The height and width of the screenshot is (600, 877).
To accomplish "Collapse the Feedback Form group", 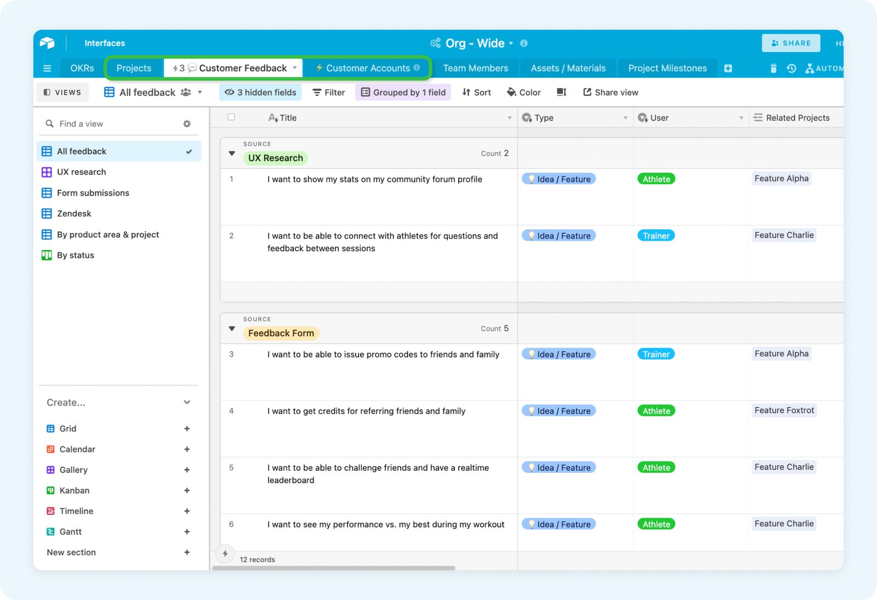I will [x=232, y=329].
